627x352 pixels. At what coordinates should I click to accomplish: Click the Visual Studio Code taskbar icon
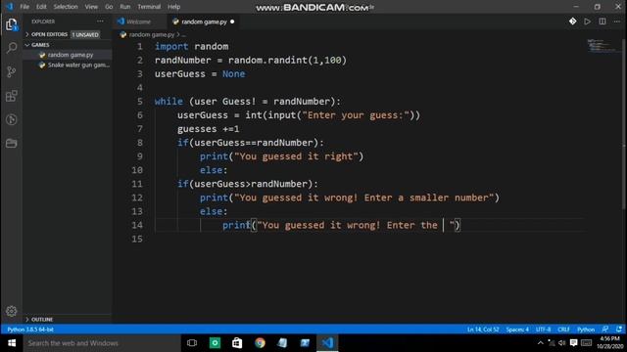(327, 343)
